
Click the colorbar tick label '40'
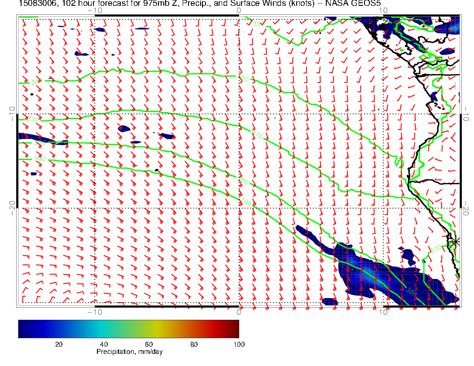[104, 344]
